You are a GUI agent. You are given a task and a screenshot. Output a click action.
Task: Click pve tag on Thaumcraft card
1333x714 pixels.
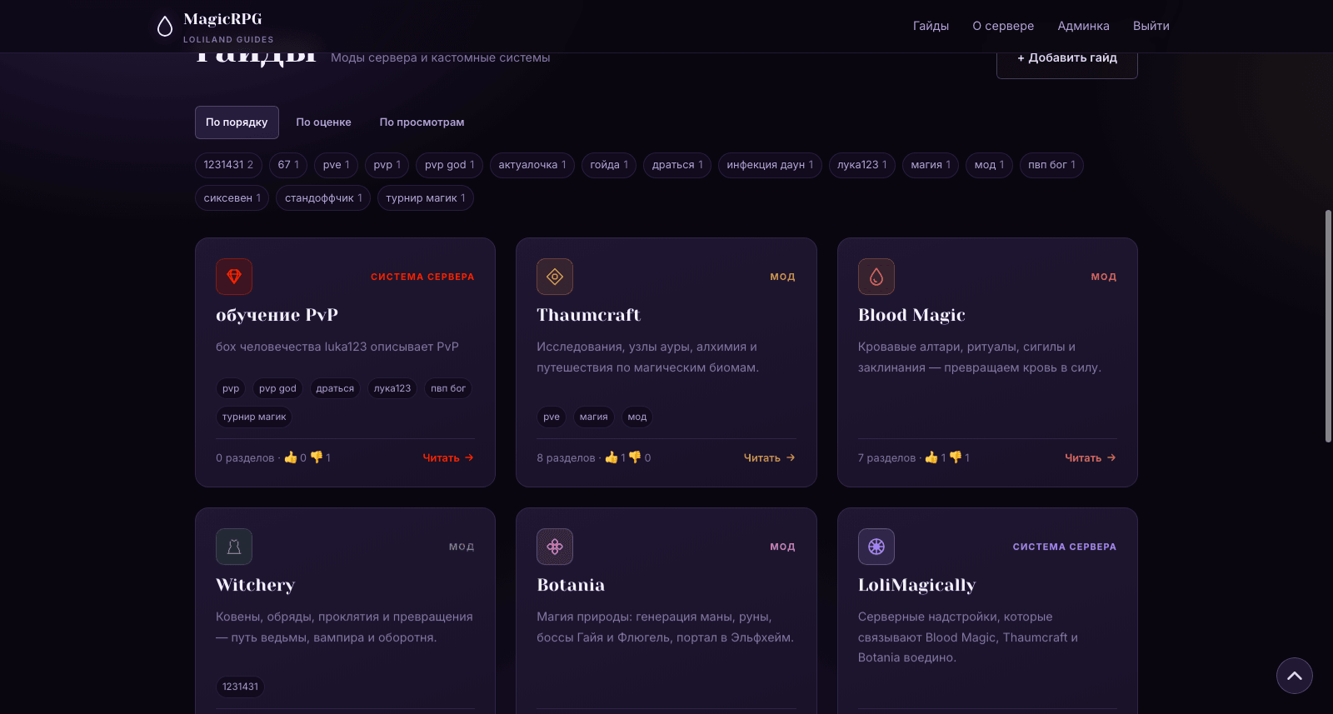552,417
